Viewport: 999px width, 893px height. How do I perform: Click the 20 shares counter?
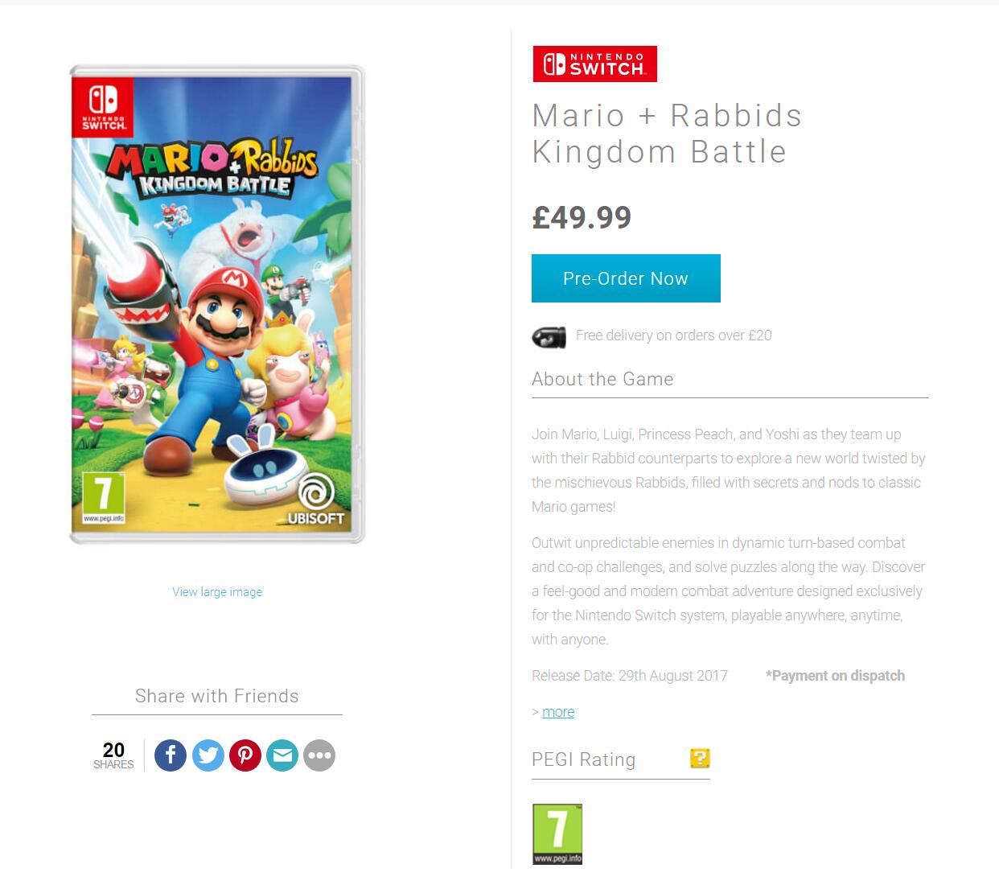[x=113, y=755]
